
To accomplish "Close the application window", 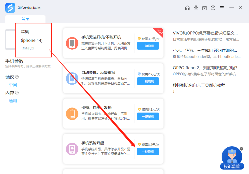I will click(x=240, y=8).
